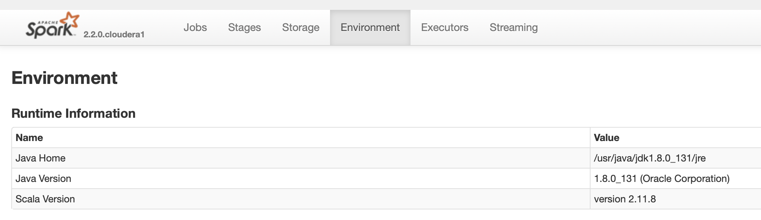Screen dimensions: 761x220
Task: Click the version 2.11.8 cell
Action: coord(625,199)
